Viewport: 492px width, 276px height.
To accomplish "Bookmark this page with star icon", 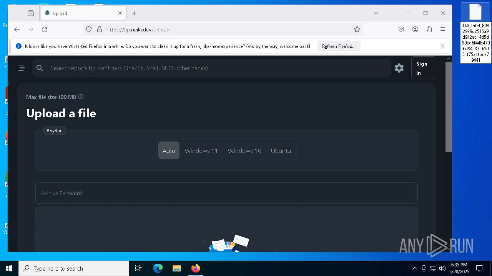I will tap(357, 30).
